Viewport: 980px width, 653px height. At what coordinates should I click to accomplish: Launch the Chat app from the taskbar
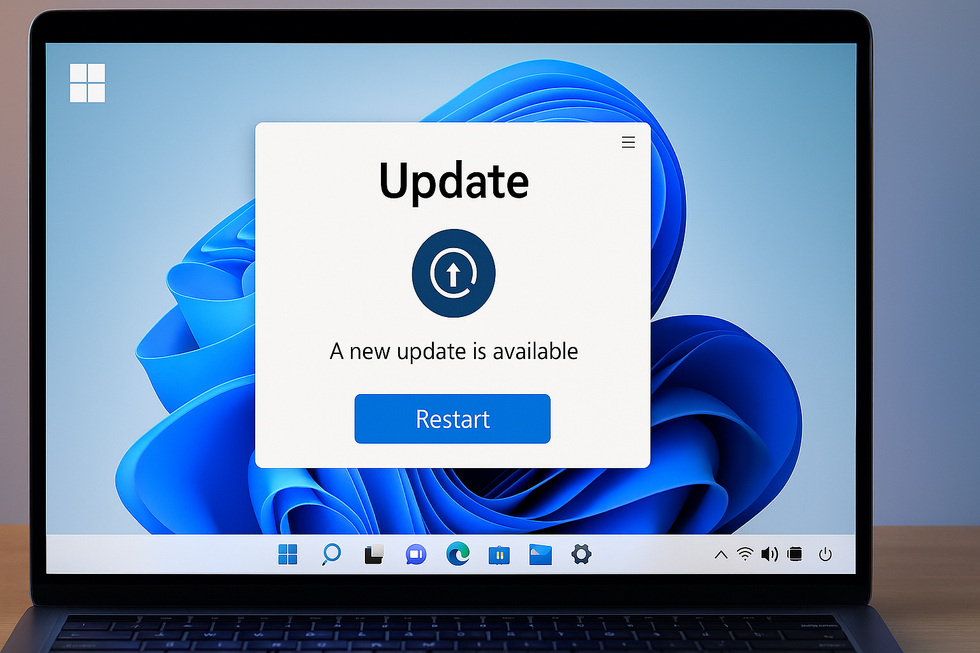pos(416,554)
